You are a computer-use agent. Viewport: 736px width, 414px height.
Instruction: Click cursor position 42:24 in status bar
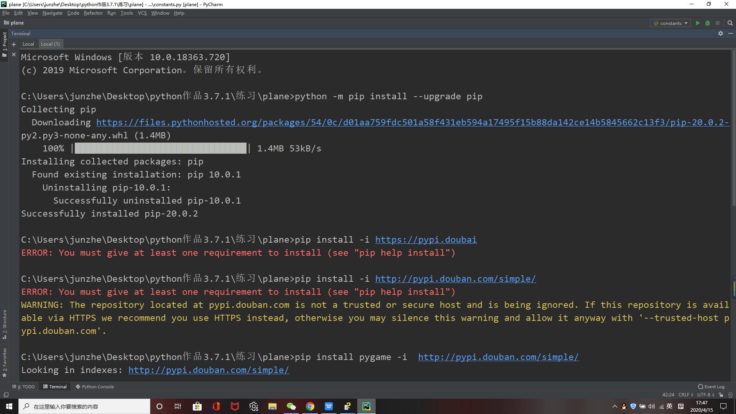click(x=668, y=395)
